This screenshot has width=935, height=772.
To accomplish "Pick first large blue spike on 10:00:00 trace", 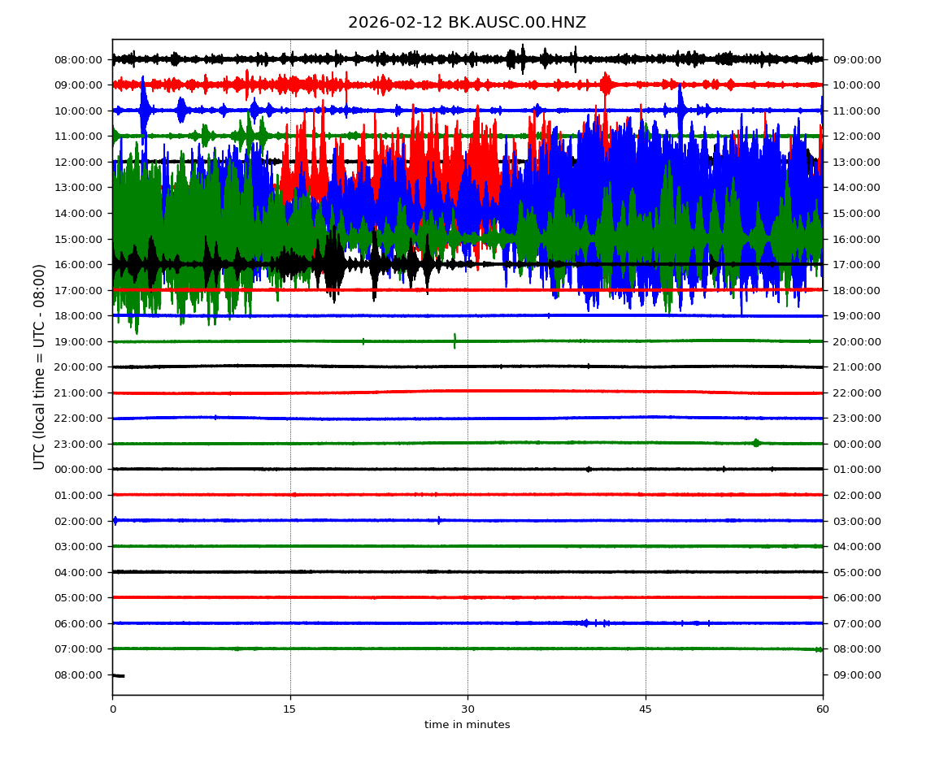I will (x=144, y=109).
